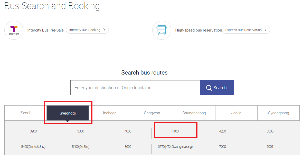Screen dimensions: 303x155
Task: Select bus route 3200
Action: (x=33, y=131)
